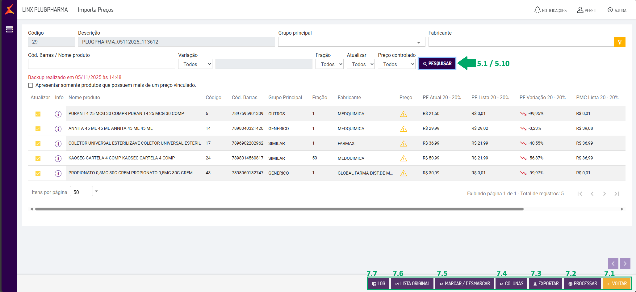Click price warning icon for KAOSEC CARTELA

(404, 159)
